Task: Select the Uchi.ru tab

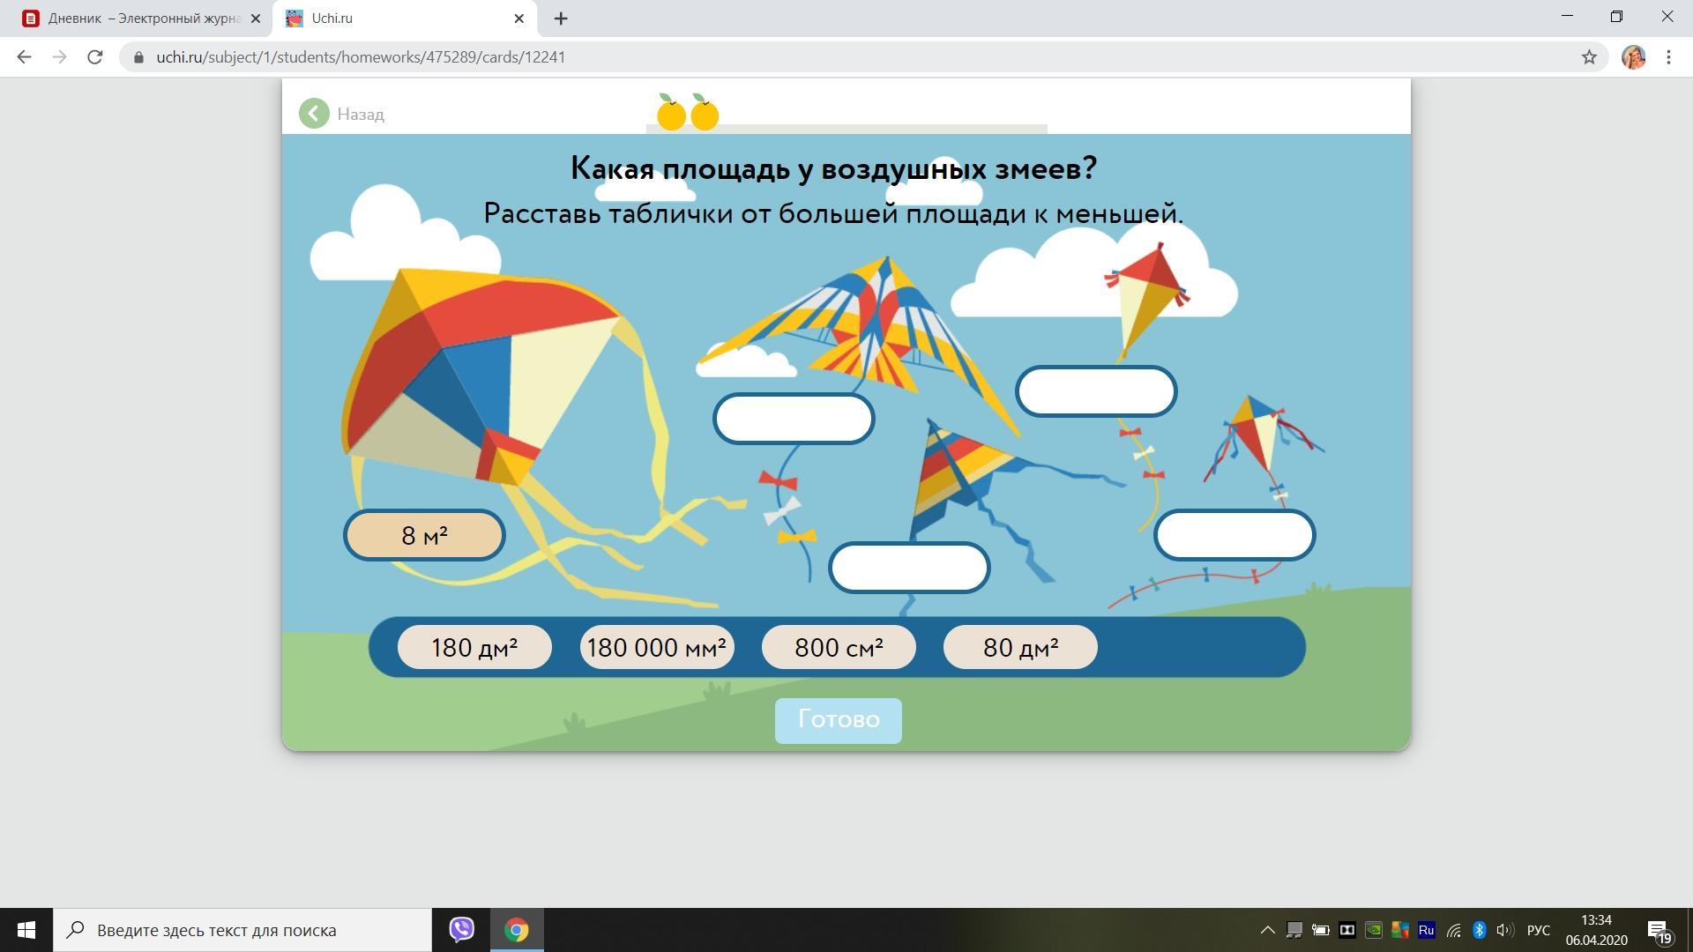Action: [397, 19]
